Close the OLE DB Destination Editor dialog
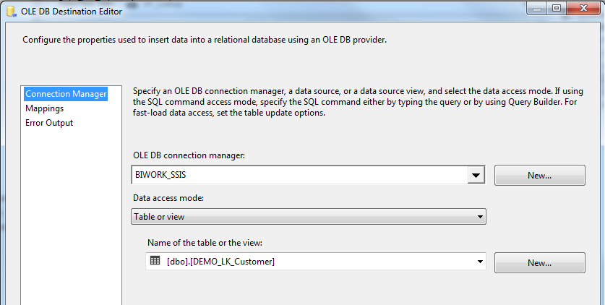 click(584, 8)
